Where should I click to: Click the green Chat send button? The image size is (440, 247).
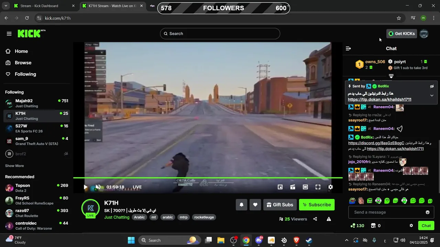pyautogui.click(x=426, y=226)
